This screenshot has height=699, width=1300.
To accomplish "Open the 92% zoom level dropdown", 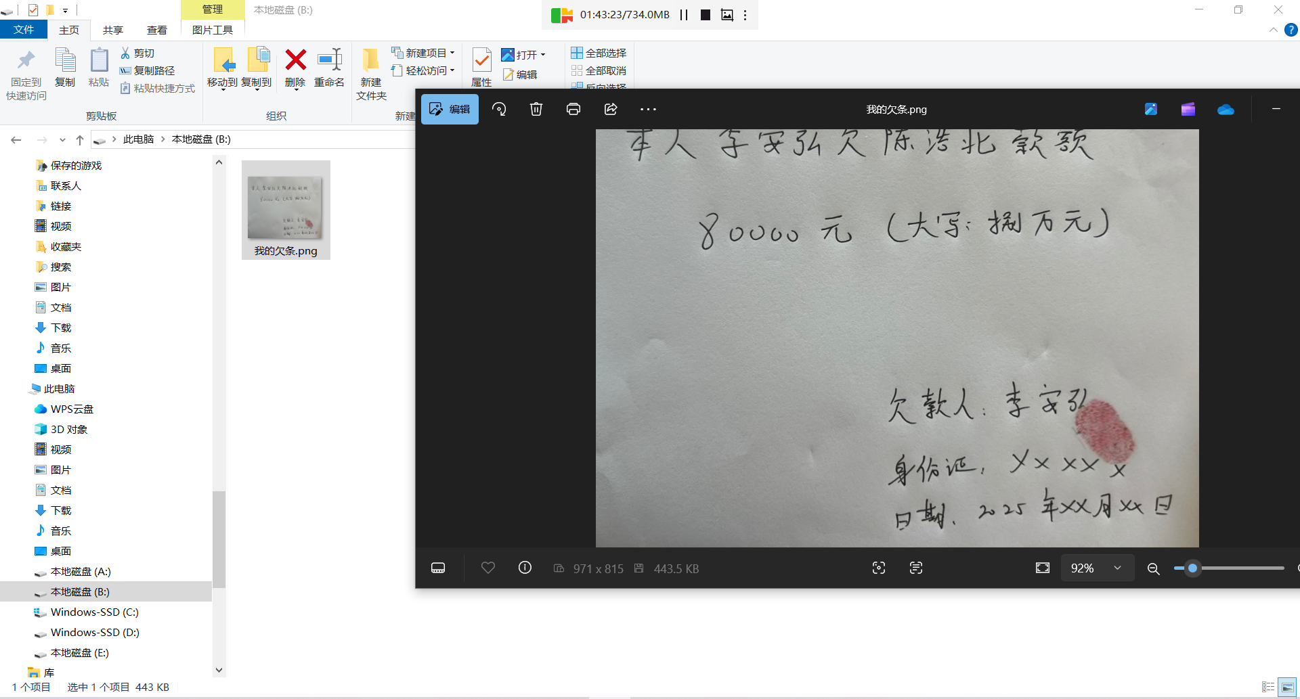I will tap(1117, 568).
